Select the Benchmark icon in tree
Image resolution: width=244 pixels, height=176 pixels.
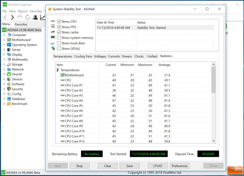click(x=9, y=104)
